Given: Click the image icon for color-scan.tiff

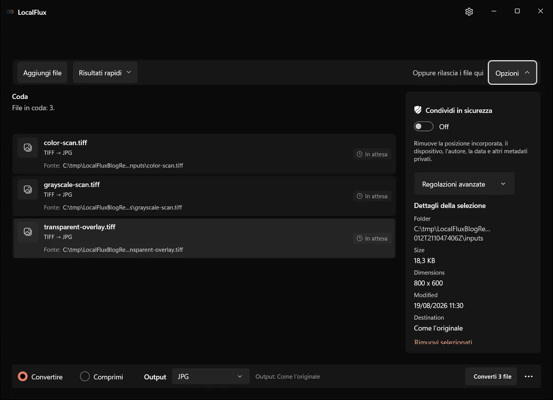Looking at the screenshot, I should (28, 148).
